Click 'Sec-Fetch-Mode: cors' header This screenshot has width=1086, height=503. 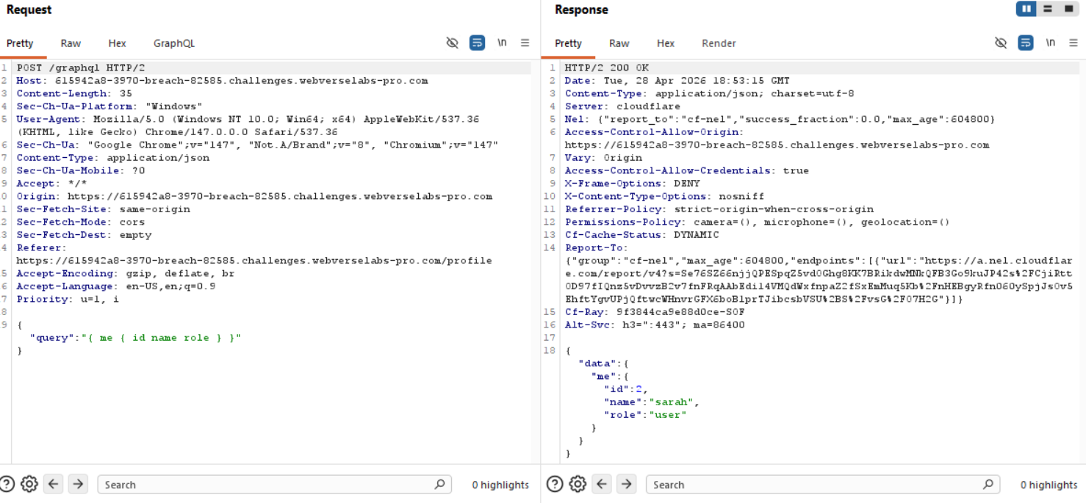click(x=81, y=222)
